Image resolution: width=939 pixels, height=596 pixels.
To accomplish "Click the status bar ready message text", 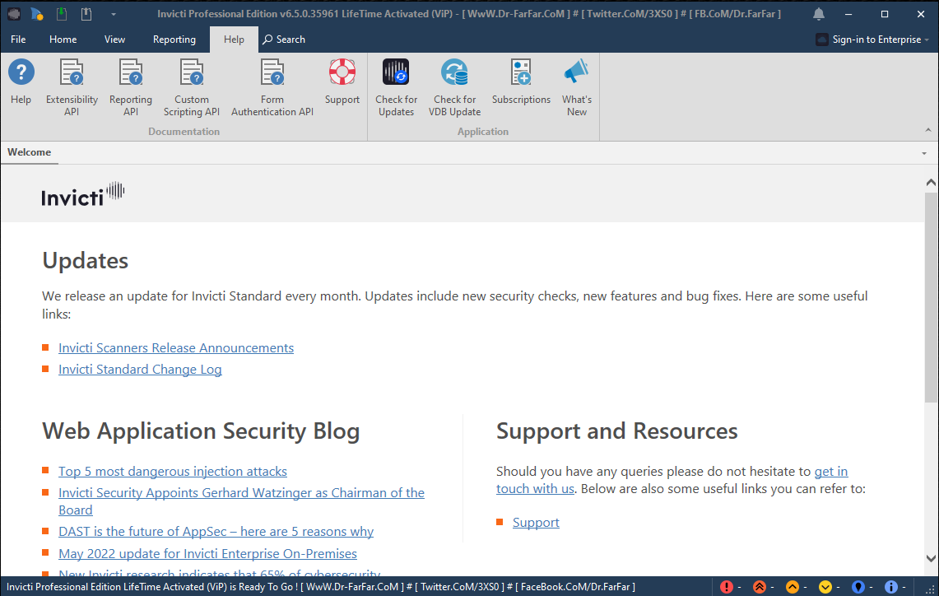I will coord(321,587).
